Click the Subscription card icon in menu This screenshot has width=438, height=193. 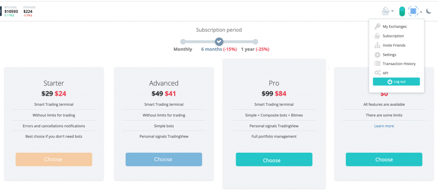pyautogui.click(x=377, y=36)
